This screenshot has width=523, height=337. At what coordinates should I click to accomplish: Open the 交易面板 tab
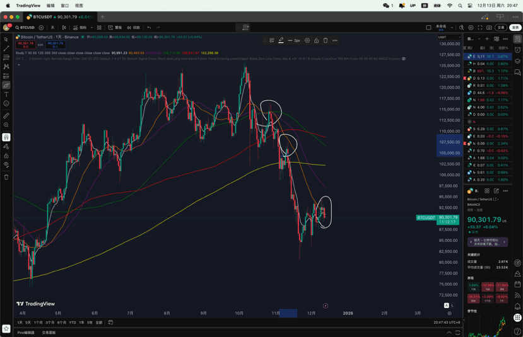49,333
